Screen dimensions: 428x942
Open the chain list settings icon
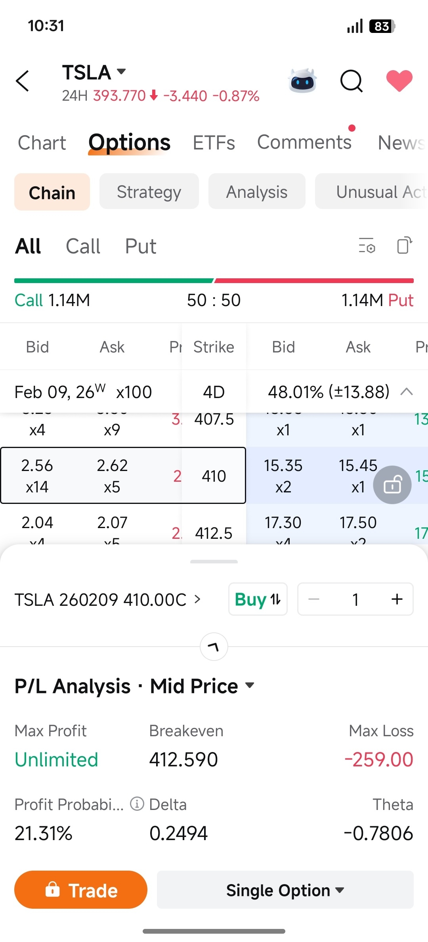pyautogui.click(x=367, y=245)
